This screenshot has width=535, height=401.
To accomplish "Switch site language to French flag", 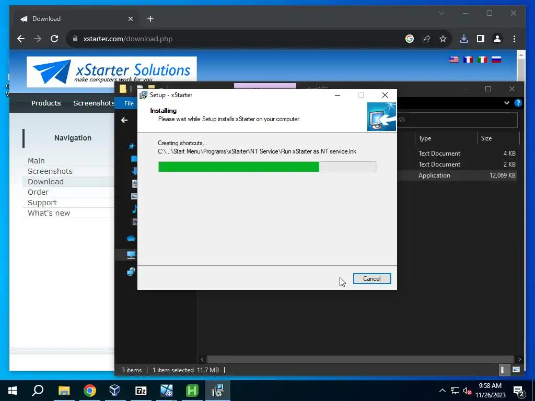I will tap(468, 60).
